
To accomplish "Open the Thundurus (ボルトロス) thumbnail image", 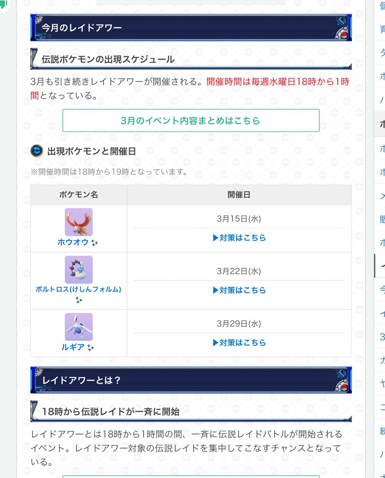I will click(79, 270).
